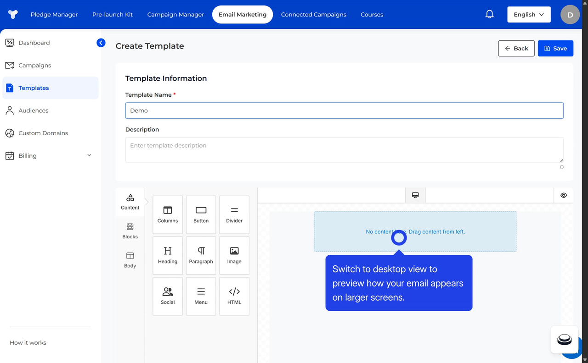
Task: Collapse the left sidebar
Action: (101, 43)
